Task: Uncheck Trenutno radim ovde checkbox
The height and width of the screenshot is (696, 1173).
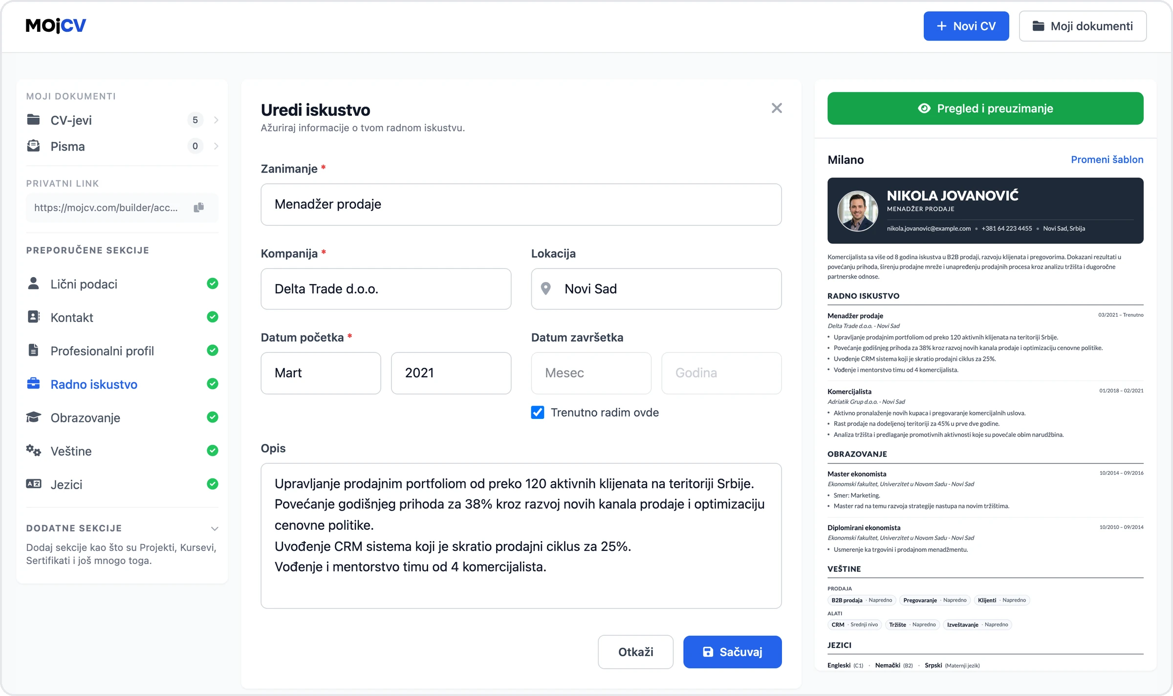Action: point(538,413)
